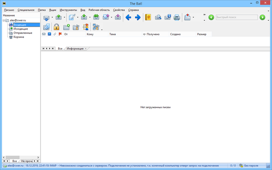272x170 pixels.
Task: Click the blue parked column header
Action: click(x=49, y=34)
